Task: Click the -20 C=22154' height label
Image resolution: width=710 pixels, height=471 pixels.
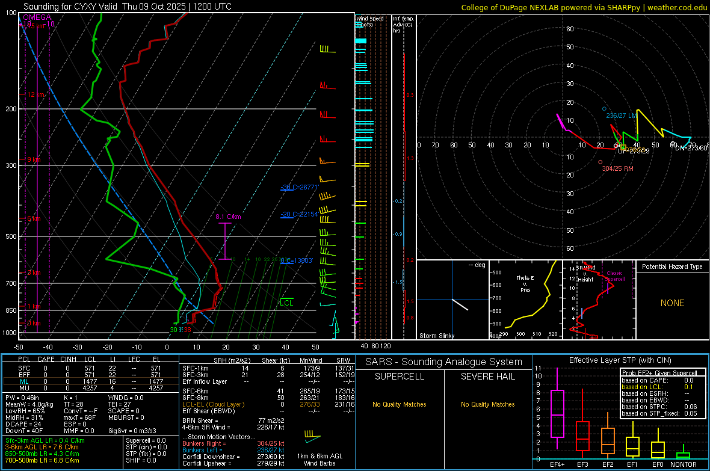Action: 299,214
